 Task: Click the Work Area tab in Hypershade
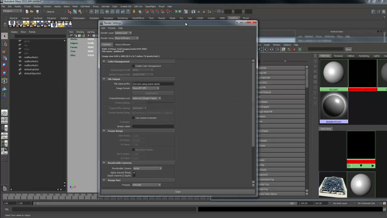[326, 129]
